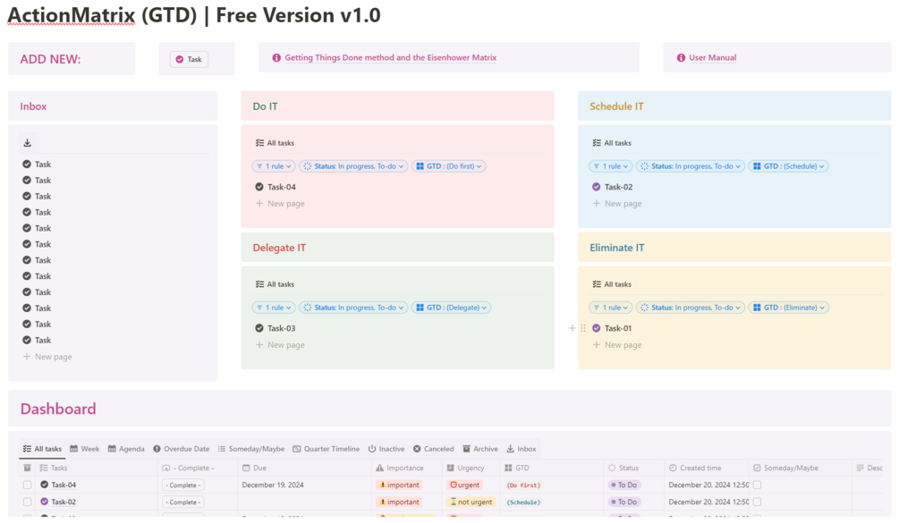Image resolution: width=899 pixels, height=523 pixels.
Task: Click the Status column header icon
Action: click(612, 468)
